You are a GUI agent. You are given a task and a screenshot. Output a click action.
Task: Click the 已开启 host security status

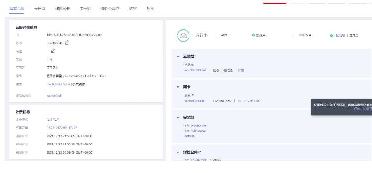pos(354,36)
